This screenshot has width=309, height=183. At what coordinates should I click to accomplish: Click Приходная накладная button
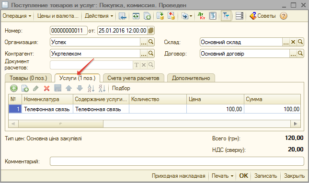(x=179, y=176)
